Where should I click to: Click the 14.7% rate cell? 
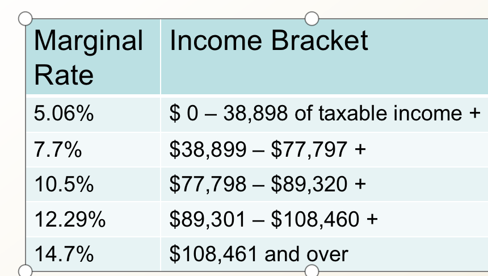click(x=93, y=254)
